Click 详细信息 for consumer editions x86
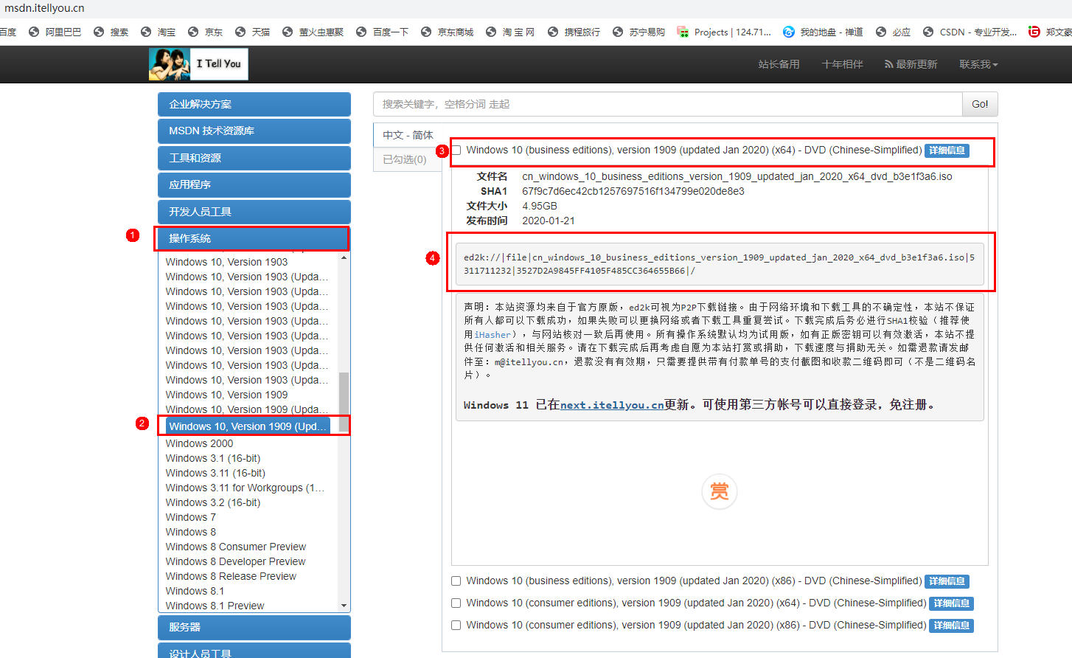Viewport: 1072px width, 658px height. 951,626
